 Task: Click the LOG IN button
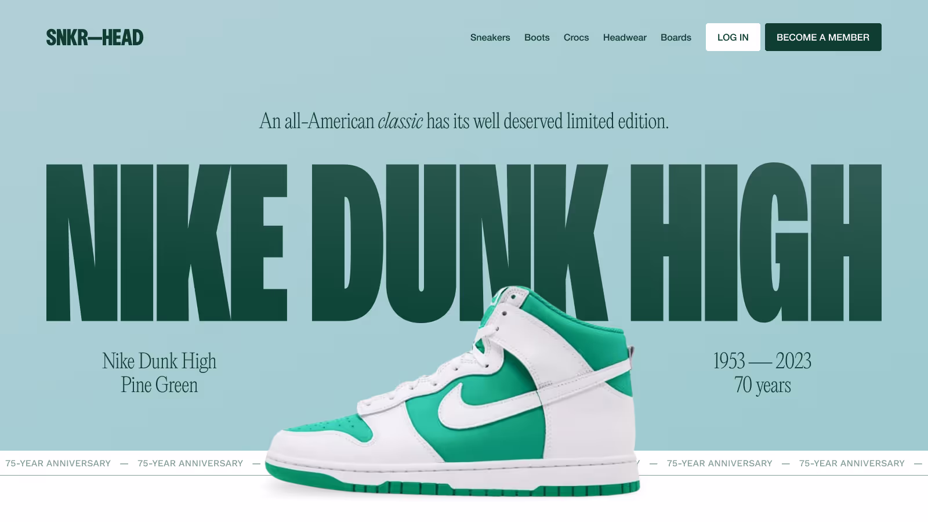click(x=733, y=37)
